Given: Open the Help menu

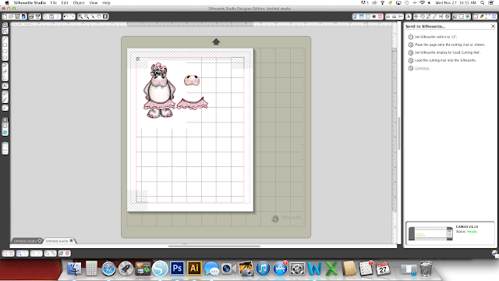Looking at the screenshot, I should click(106, 2).
